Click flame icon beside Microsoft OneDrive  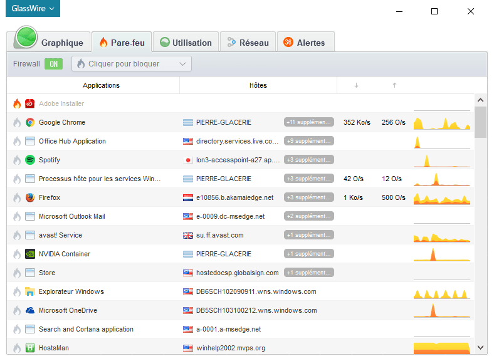point(17,310)
